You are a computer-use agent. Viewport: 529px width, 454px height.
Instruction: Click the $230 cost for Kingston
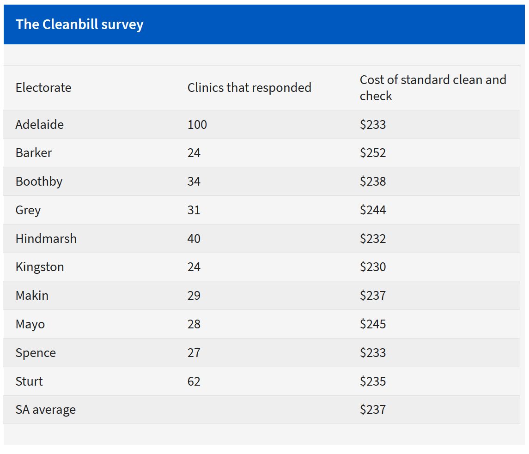pyautogui.click(x=373, y=267)
